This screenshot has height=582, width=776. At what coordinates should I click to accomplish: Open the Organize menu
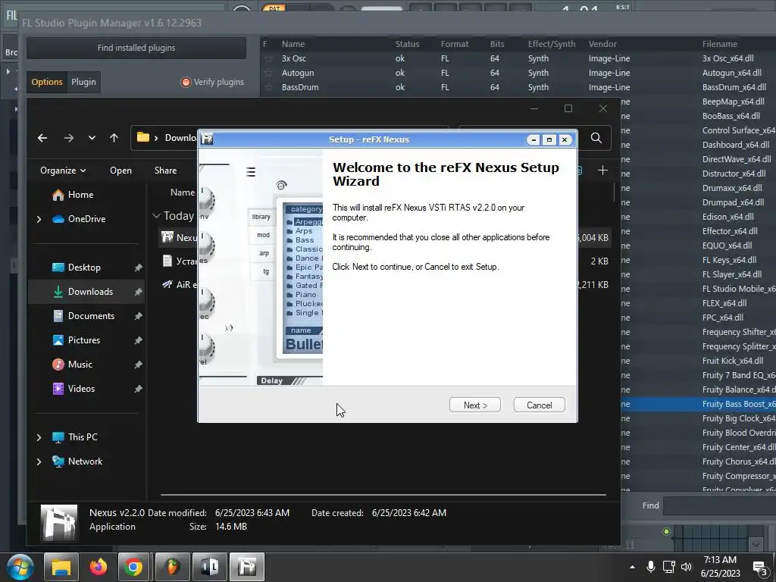[63, 171]
